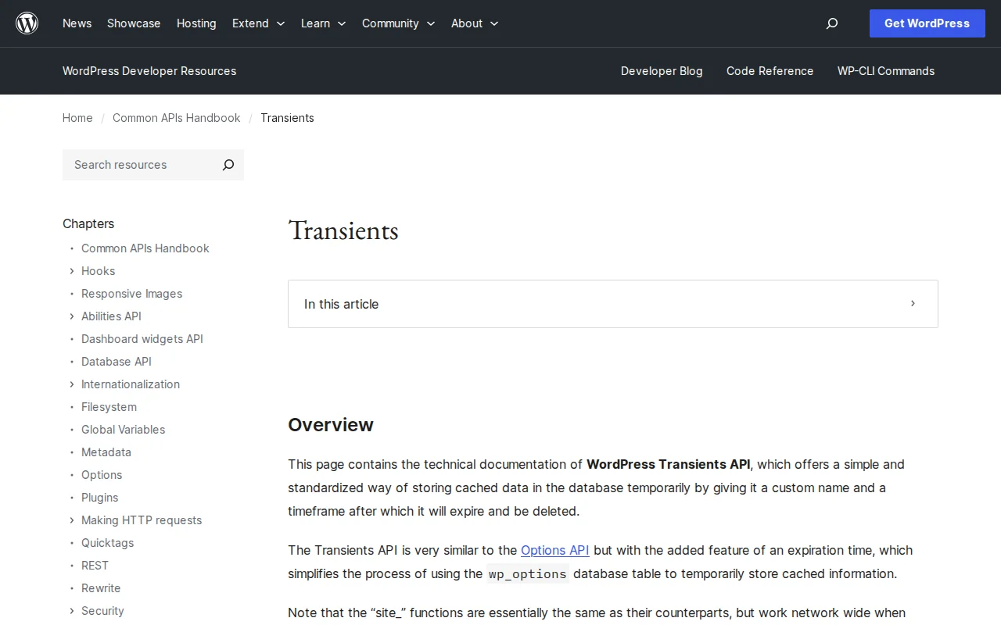Go to Code Reference
Viewport: 1001px width, 625px height.
[770, 71]
